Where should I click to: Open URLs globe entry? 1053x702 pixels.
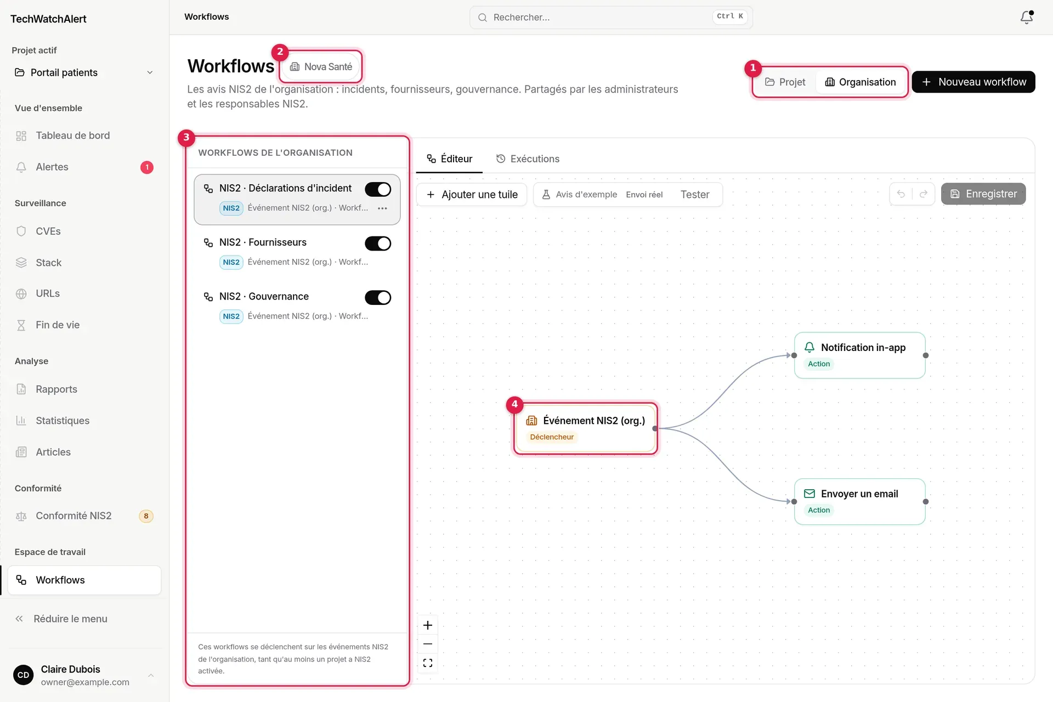84,294
